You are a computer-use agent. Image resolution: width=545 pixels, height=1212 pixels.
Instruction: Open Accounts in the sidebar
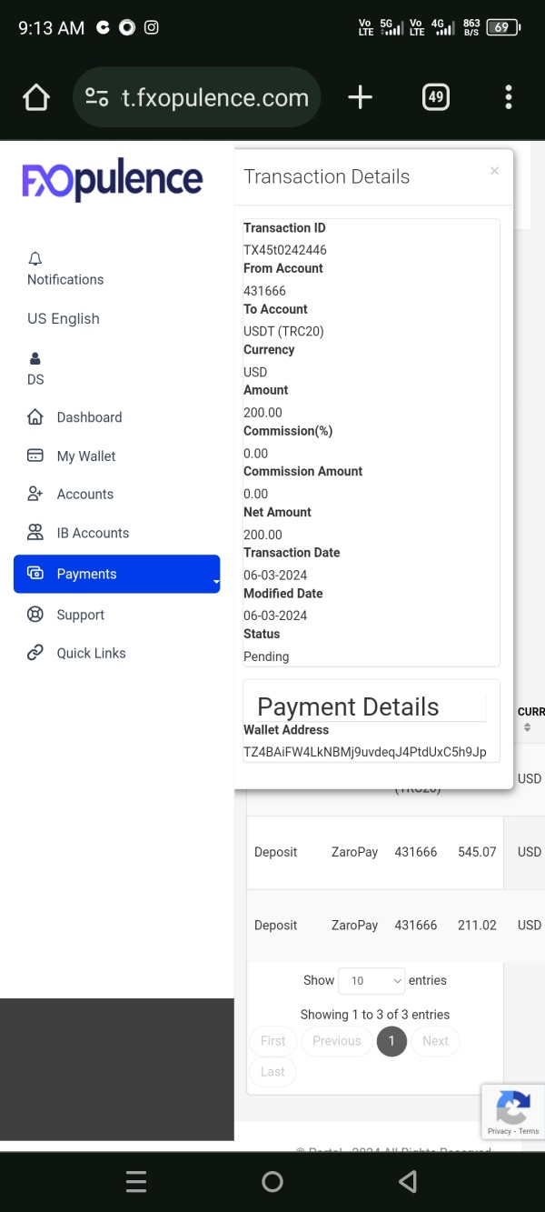click(84, 495)
